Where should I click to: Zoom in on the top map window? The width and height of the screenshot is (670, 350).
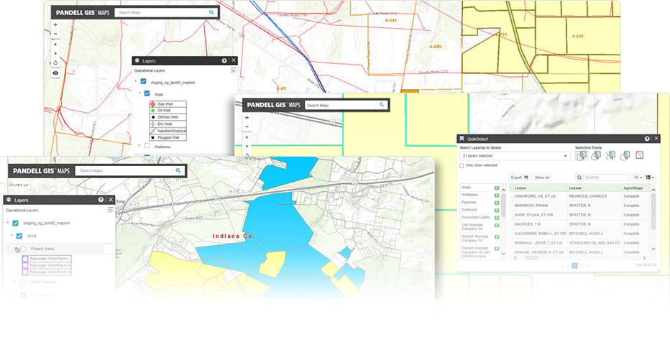click(55, 24)
